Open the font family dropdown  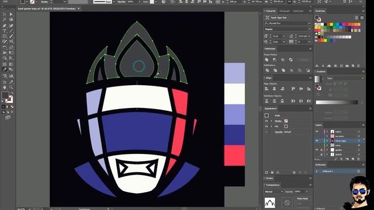click(309, 23)
